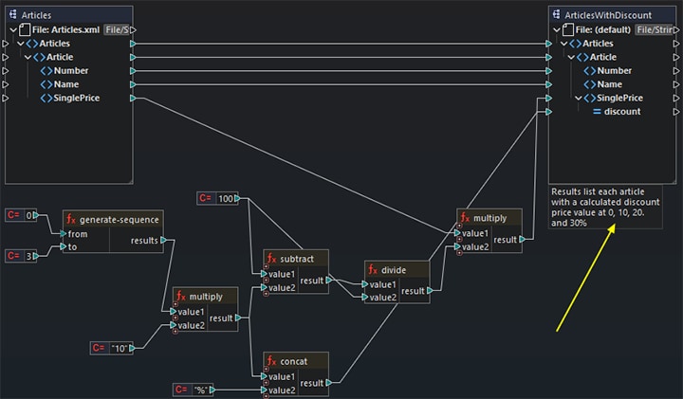Click the results output of generate-sequence

pyautogui.click(x=163, y=240)
